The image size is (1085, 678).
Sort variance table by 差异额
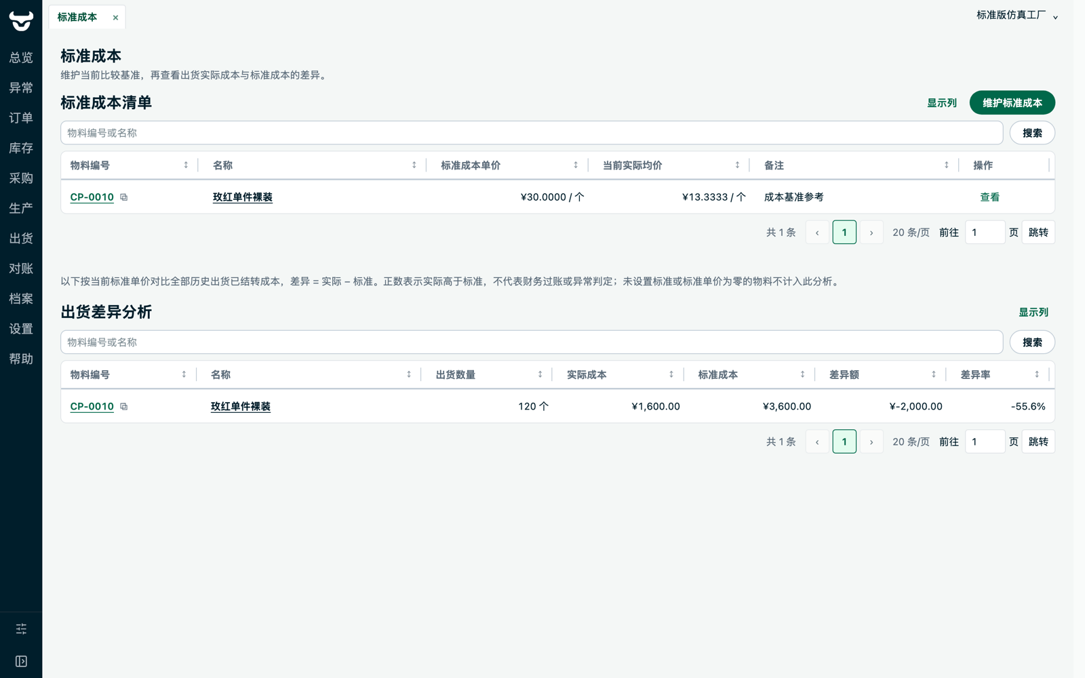(x=934, y=375)
